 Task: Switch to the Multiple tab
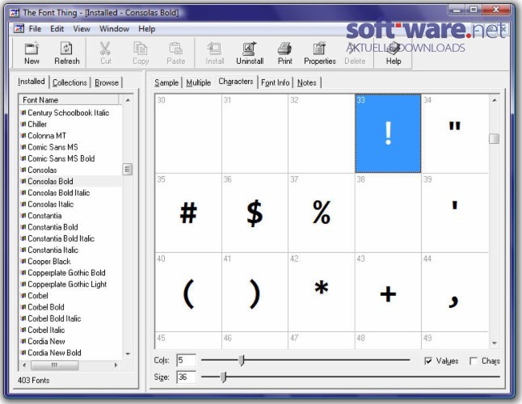click(x=199, y=82)
